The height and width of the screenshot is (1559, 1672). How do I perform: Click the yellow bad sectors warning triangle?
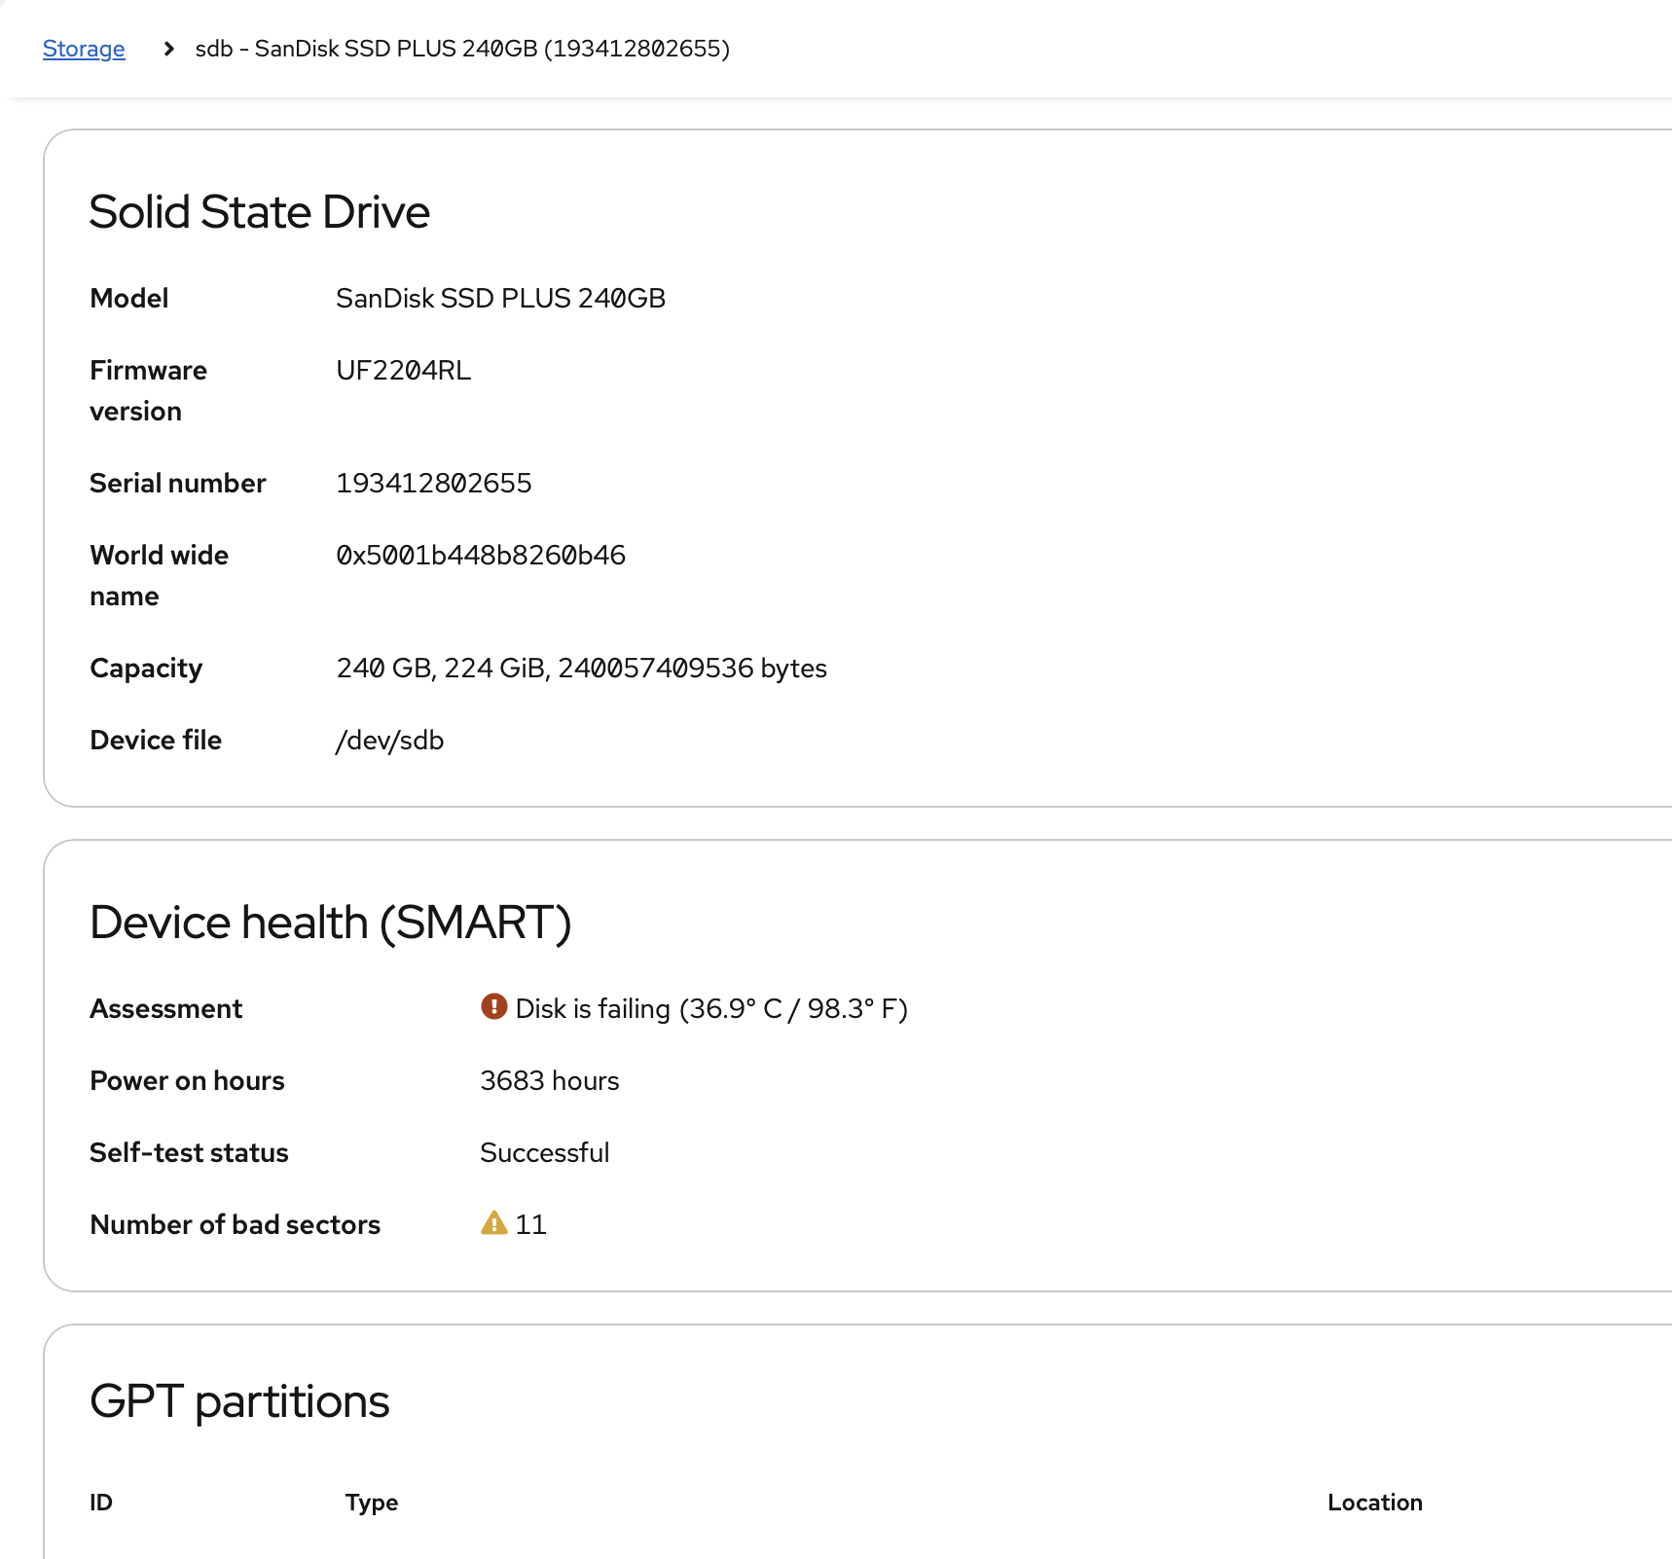click(x=493, y=1223)
